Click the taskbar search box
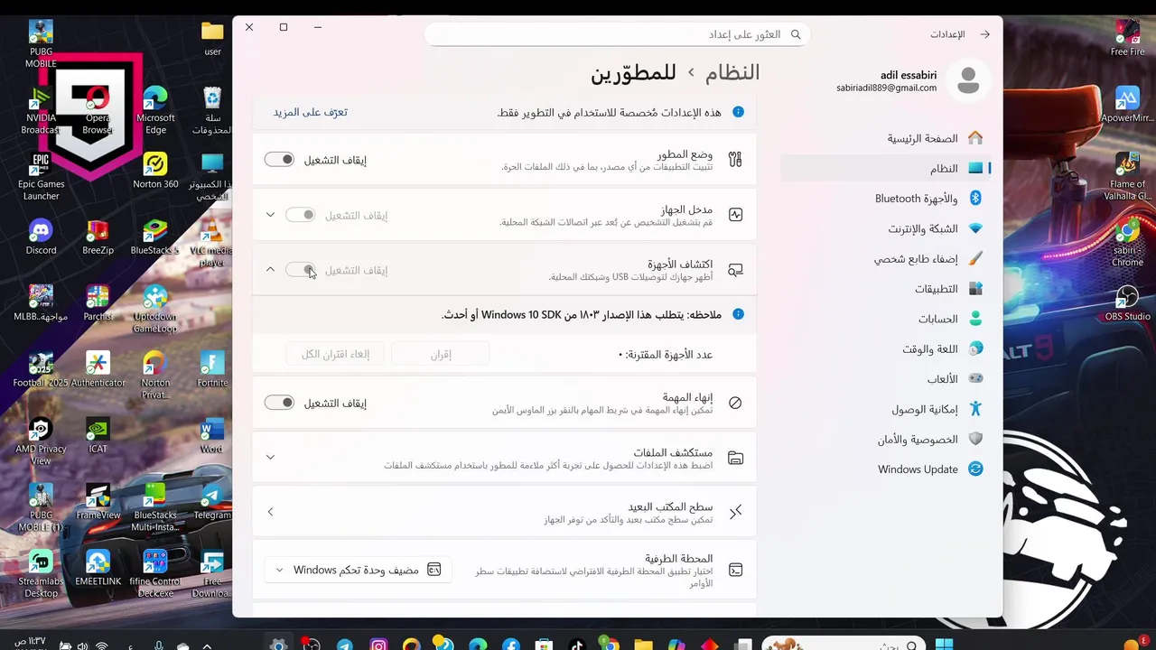Image resolution: width=1156 pixels, height=650 pixels. tap(842, 645)
